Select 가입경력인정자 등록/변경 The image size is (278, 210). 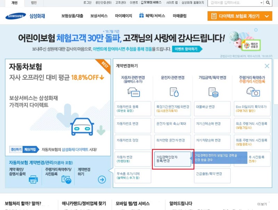[172, 159]
